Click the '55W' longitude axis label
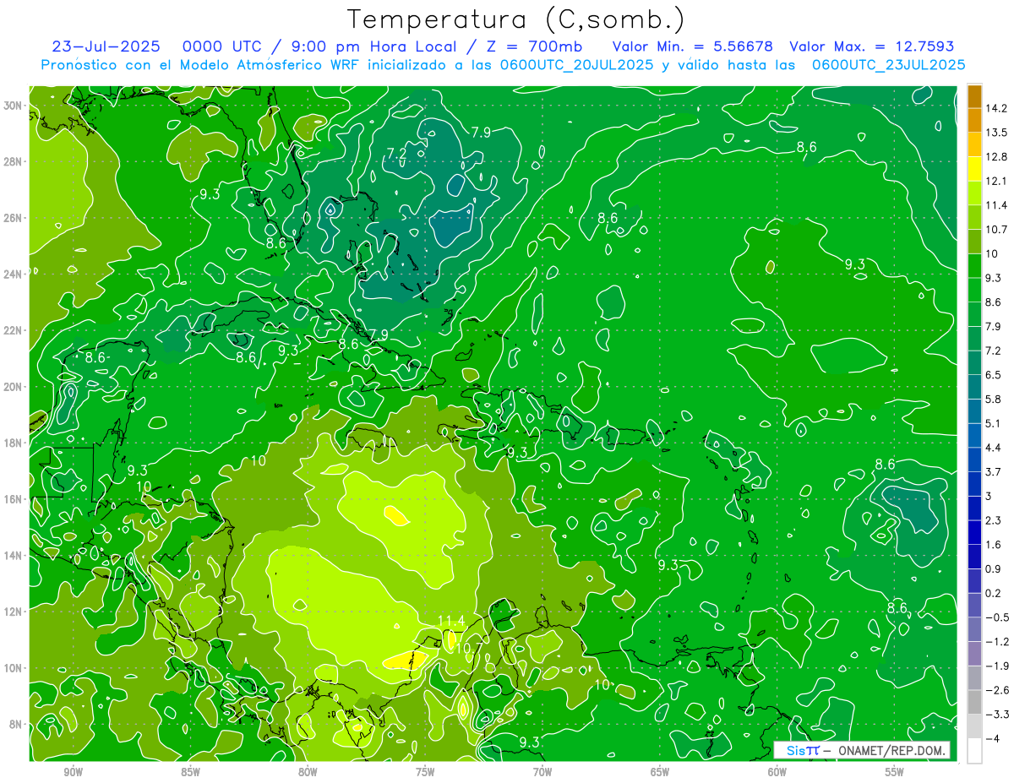The image size is (1014, 783). tap(895, 772)
